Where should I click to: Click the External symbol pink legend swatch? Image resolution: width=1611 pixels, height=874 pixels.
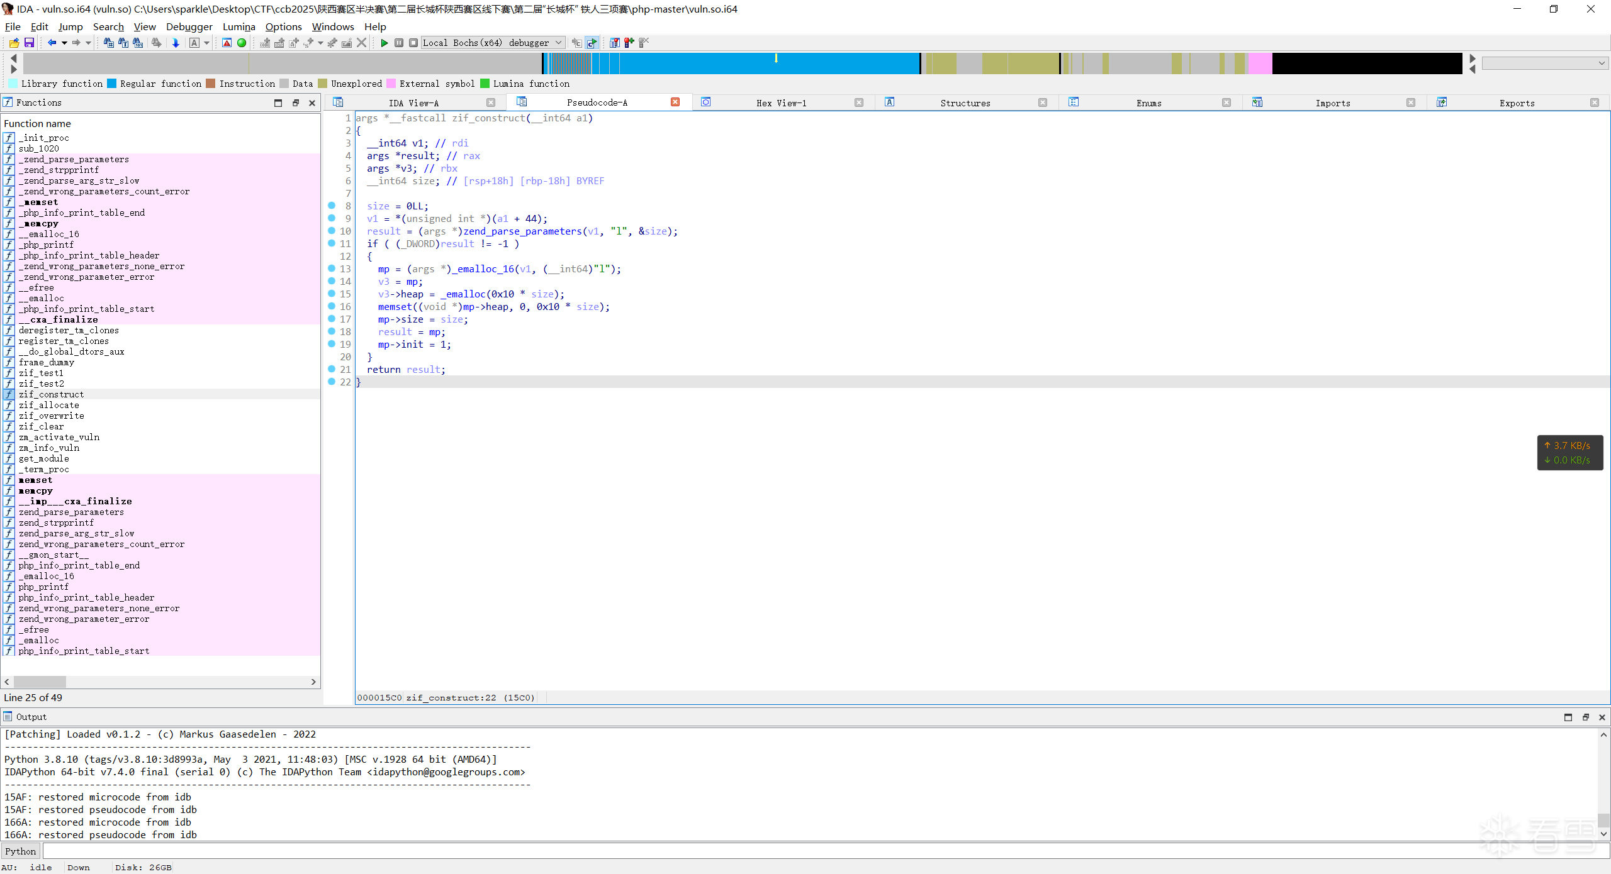pos(391,83)
